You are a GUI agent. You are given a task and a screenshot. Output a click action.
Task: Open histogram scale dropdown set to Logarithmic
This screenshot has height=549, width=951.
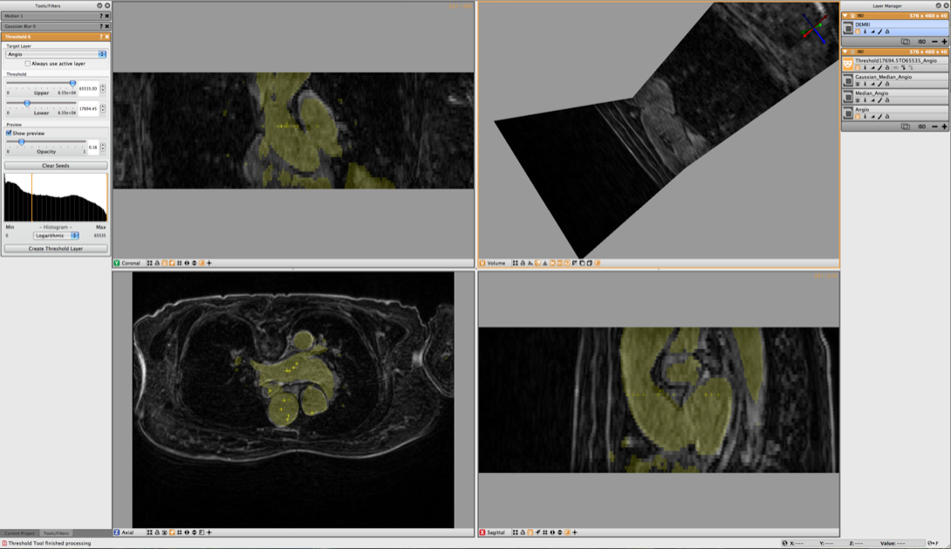(x=56, y=236)
